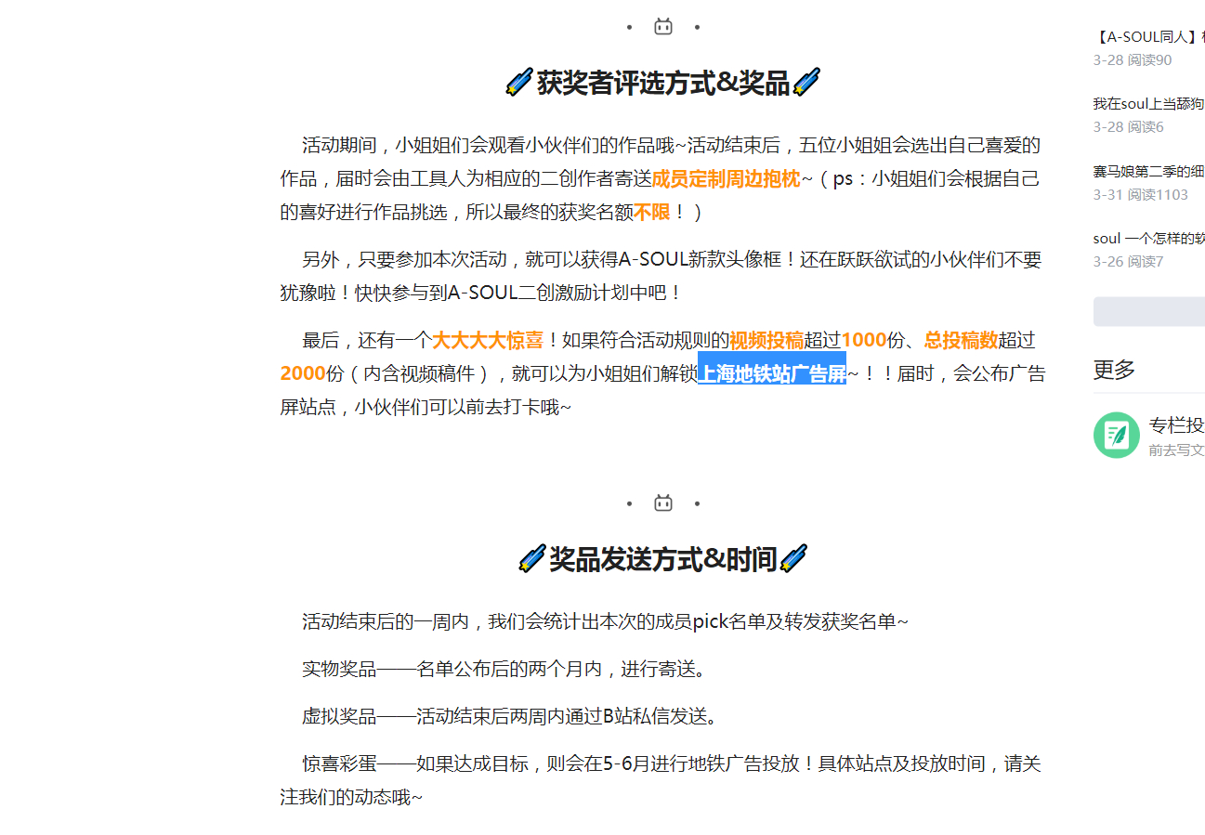Open the 我在soul上当舔狗 article link
The height and width of the screenshot is (835, 1205).
pos(1149,104)
